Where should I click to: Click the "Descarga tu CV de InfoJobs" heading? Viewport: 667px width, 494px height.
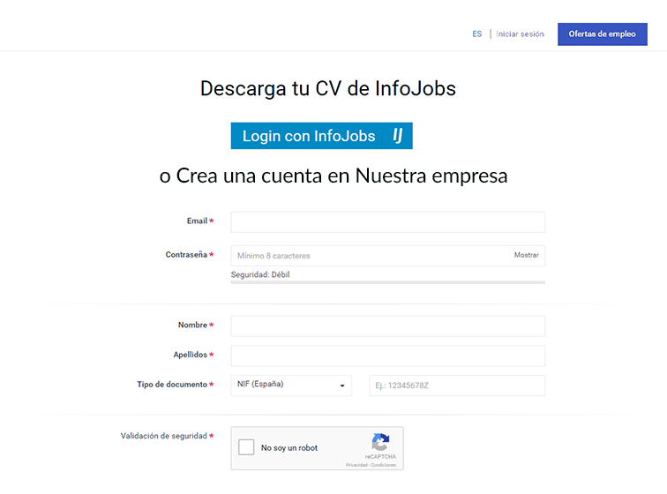click(328, 89)
